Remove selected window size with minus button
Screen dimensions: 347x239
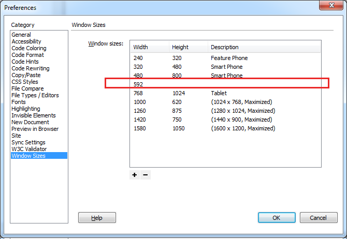point(146,175)
